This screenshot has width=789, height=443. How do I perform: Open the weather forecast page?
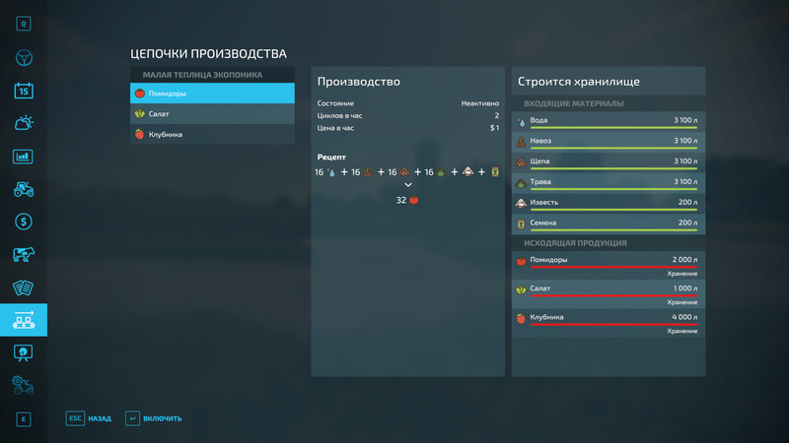[x=24, y=123]
